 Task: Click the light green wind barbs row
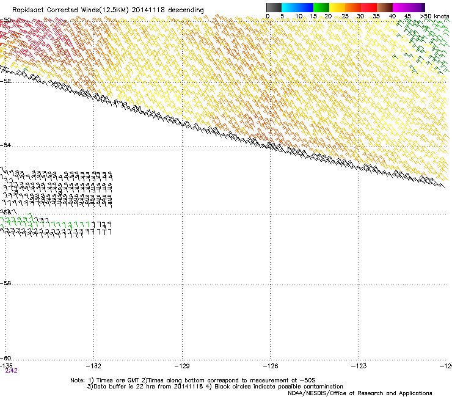46,222
